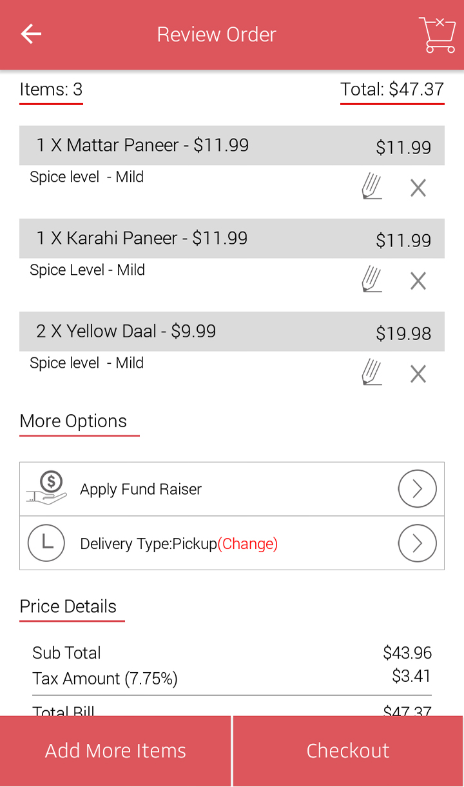Go back using the arrow icon
This screenshot has height=787, width=464.
(31, 34)
